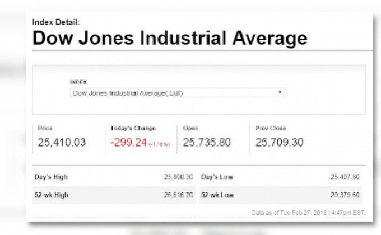
Task: Click the 52-wk High row label
Action: [x=51, y=195]
